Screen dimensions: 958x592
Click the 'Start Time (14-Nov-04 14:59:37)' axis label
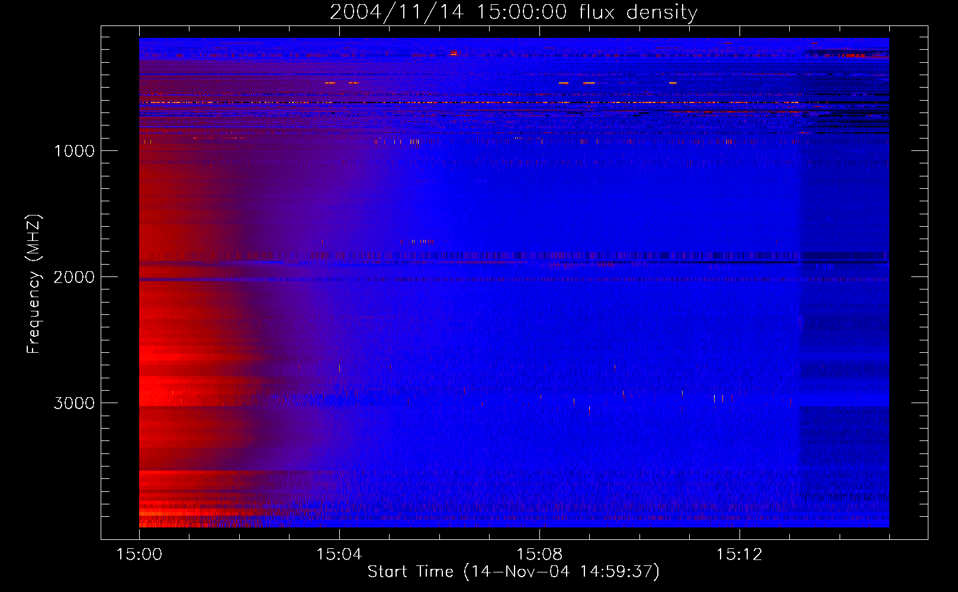513,572
